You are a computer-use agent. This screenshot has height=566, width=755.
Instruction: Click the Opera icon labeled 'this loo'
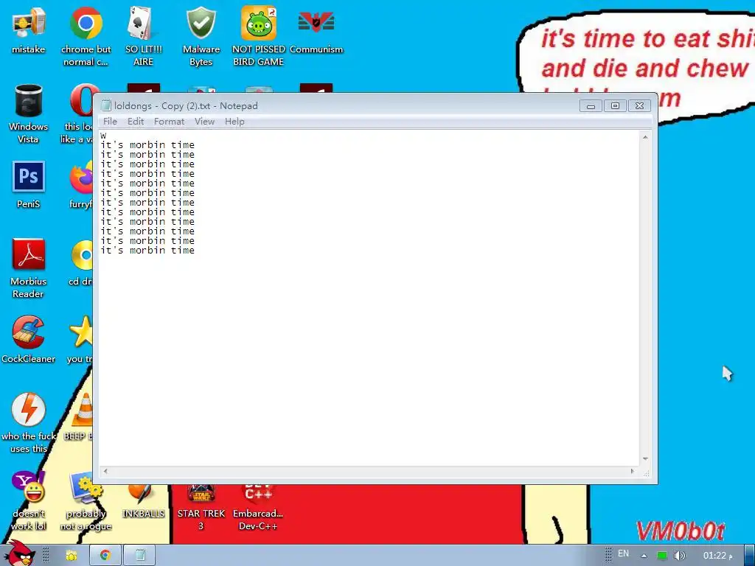pyautogui.click(x=80, y=113)
